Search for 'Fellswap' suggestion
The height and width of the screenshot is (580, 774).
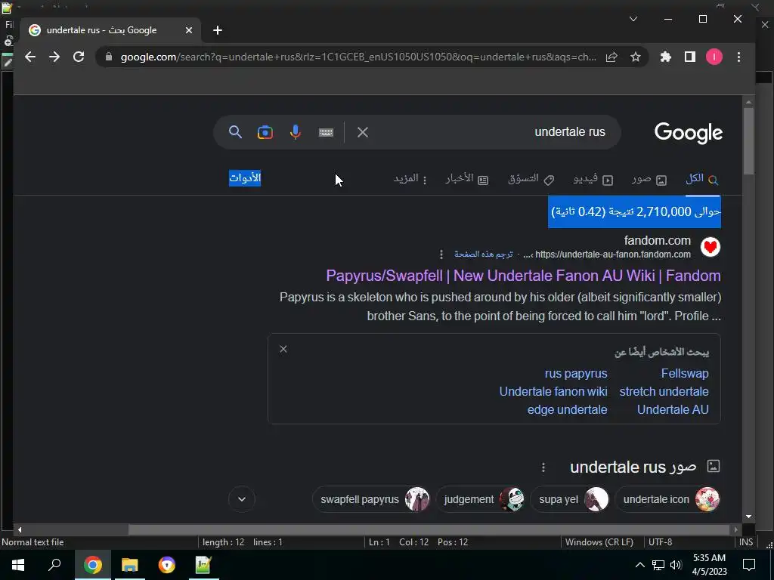(x=685, y=373)
